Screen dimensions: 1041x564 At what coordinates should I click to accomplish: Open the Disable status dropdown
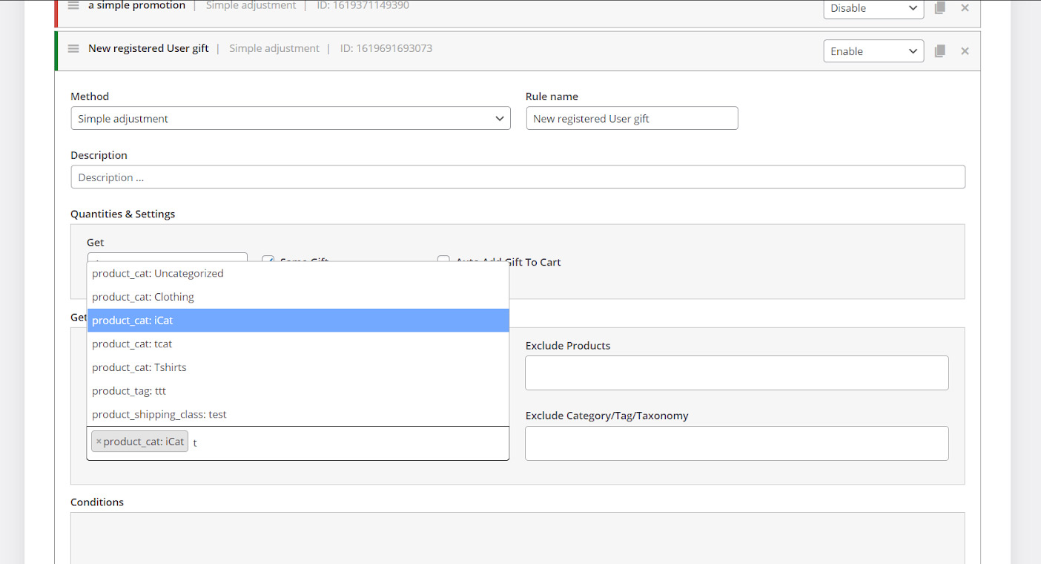[x=873, y=8]
